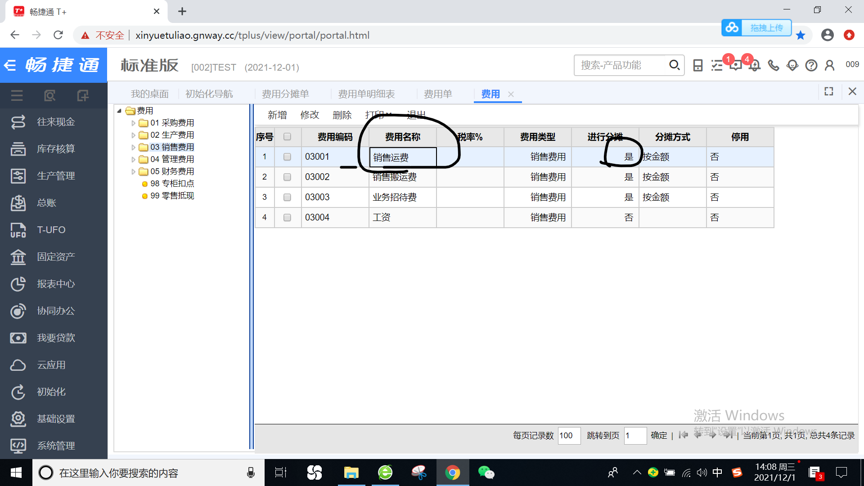The image size is (864, 486).
Task: Click the search magnifier icon
Action: [x=674, y=65]
